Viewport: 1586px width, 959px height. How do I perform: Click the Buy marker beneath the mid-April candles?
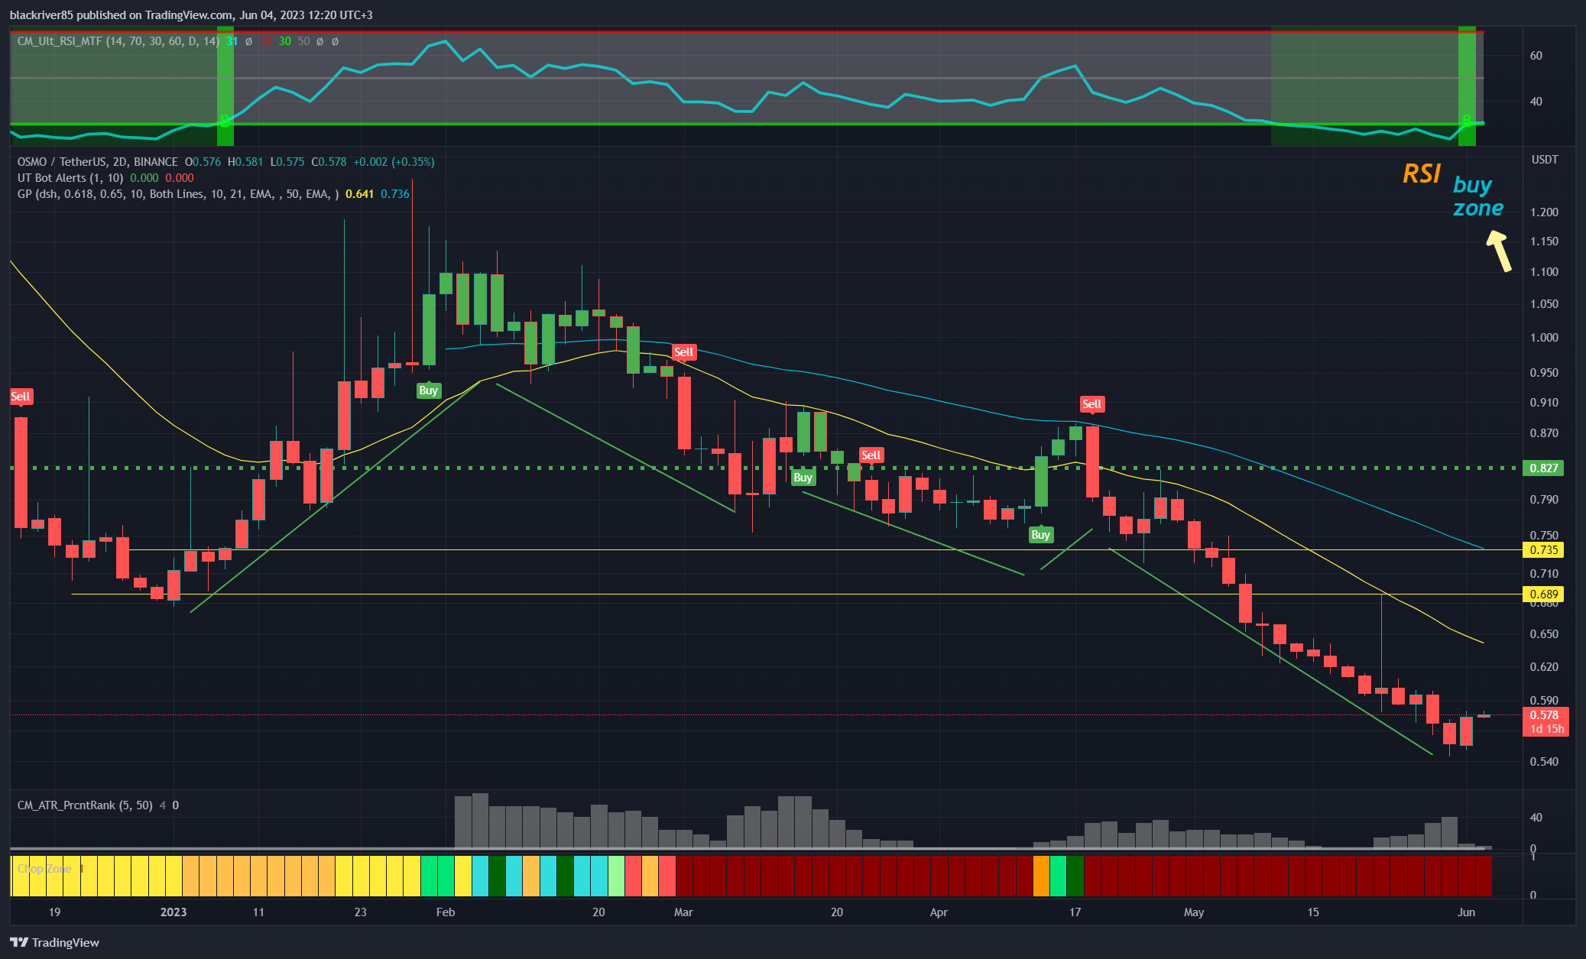1040,535
